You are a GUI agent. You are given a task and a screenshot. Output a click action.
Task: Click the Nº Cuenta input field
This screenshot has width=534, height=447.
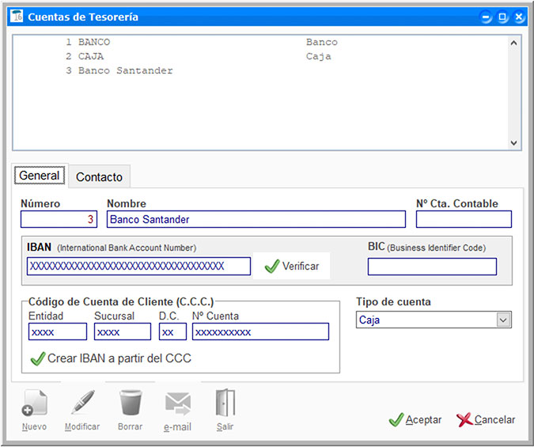(x=260, y=331)
